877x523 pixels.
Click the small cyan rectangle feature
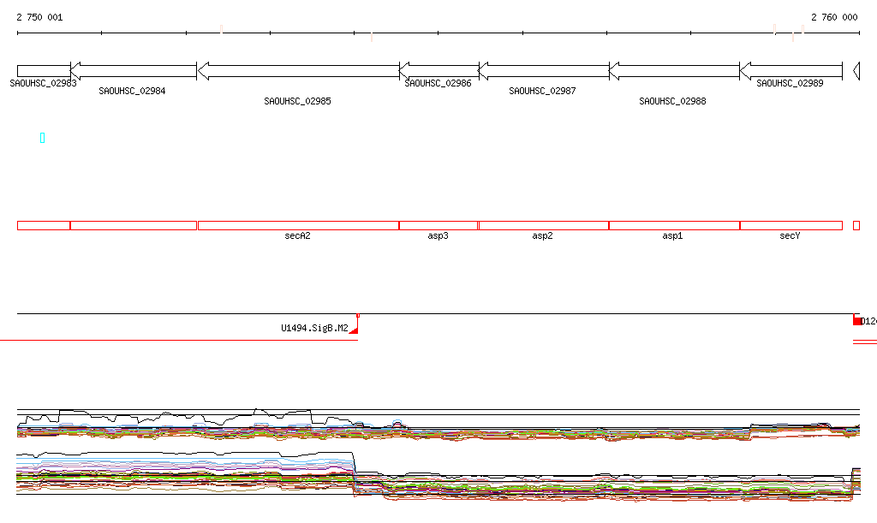(42, 138)
